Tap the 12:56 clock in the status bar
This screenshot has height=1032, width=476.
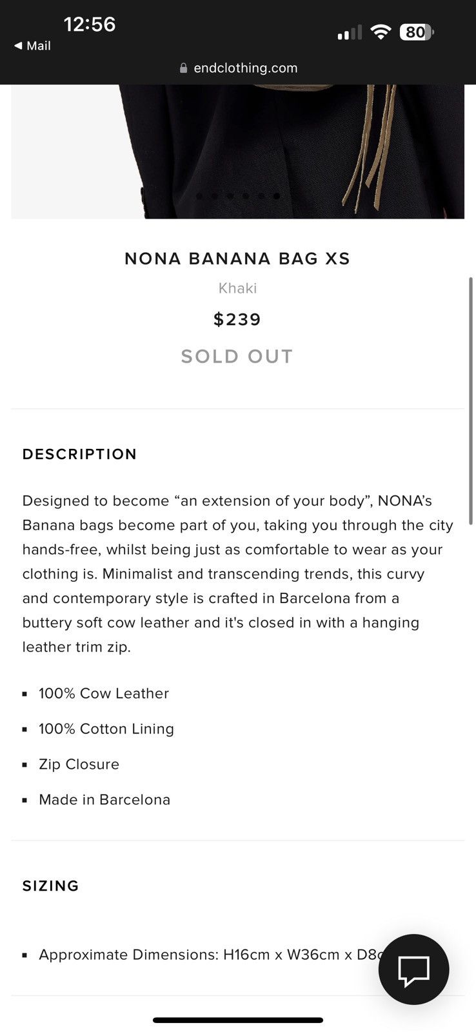coord(90,25)
